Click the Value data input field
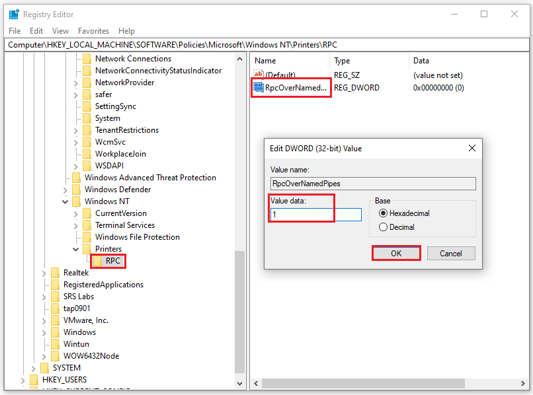 pyautogui.click(x=316, y=215)
